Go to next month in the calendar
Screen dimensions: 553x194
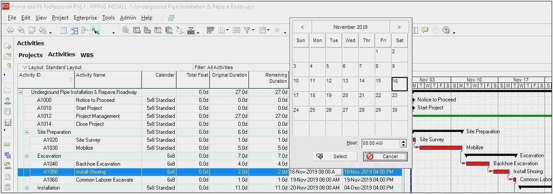pyautogui.click(x=399, y=27)
